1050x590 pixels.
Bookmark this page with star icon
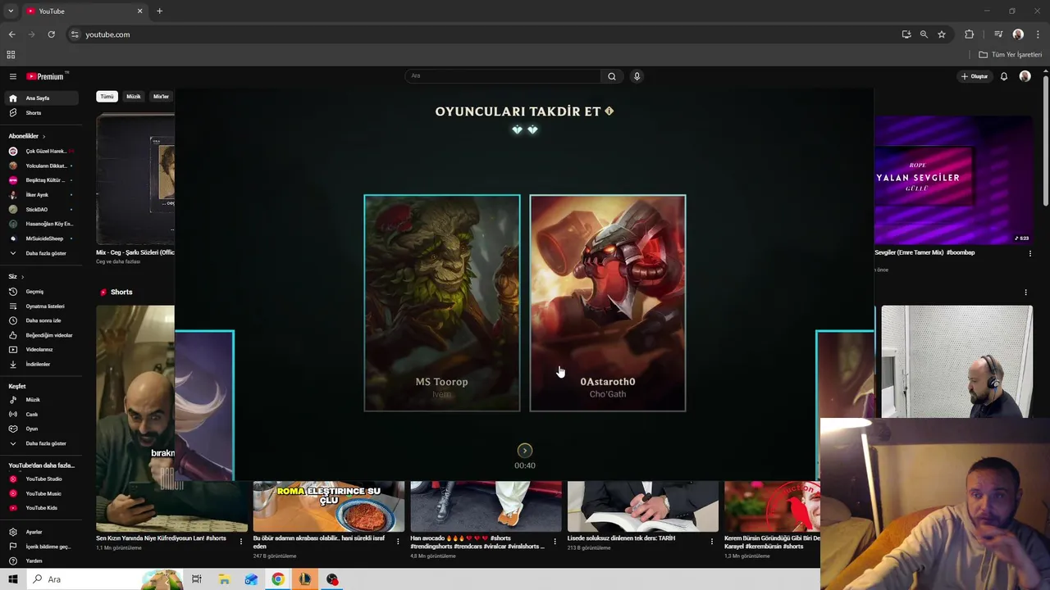pos(942,34)
